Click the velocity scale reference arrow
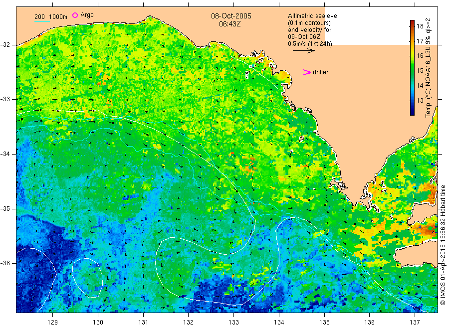Screen dimensions: 449x329 coord(303,51)
